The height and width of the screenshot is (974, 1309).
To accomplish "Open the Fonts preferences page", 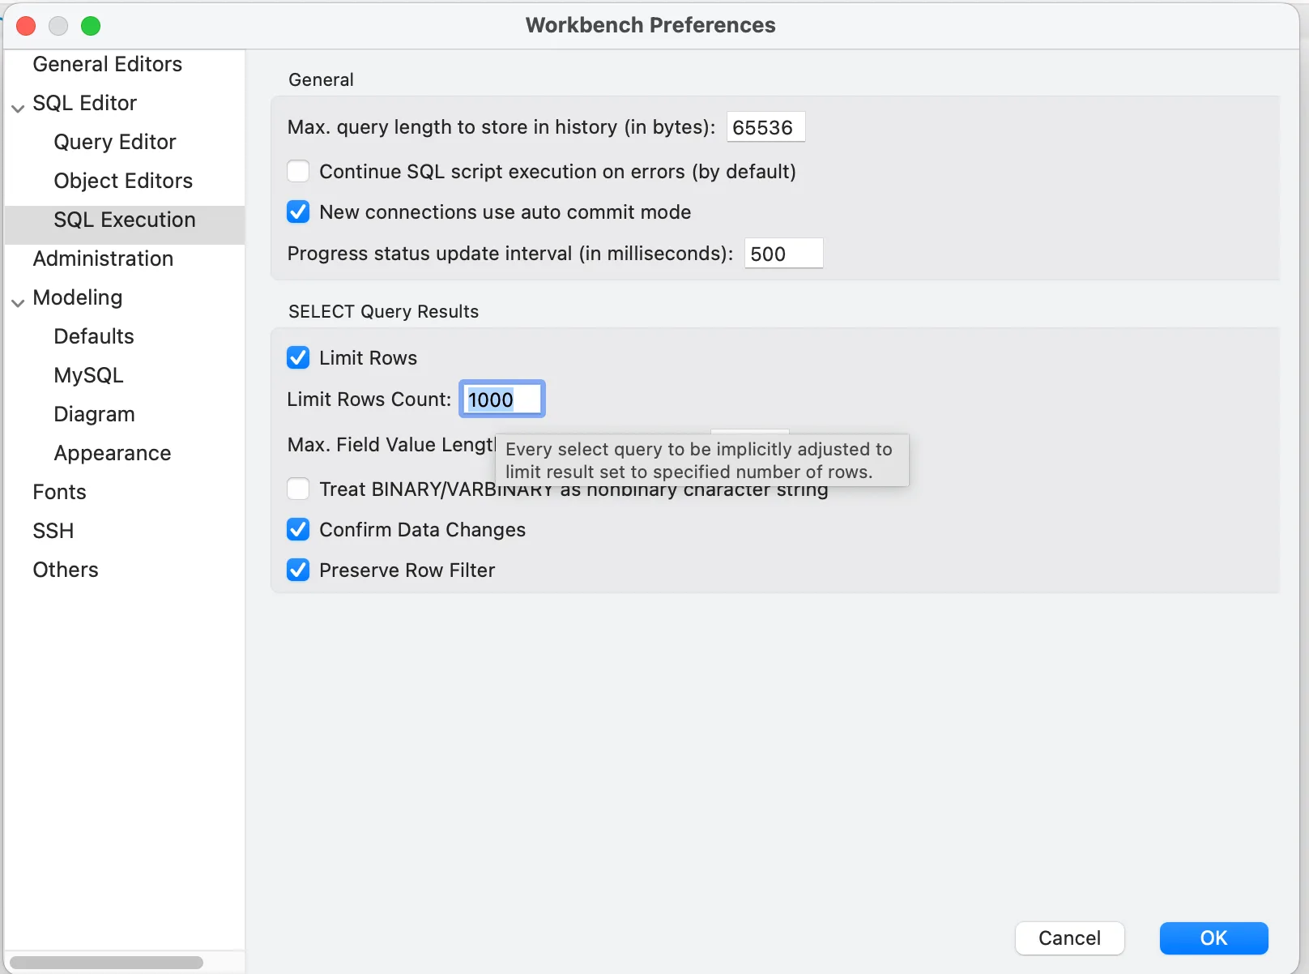I will [59, 492].
